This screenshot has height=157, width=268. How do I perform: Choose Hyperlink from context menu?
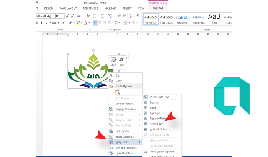pyautogui.click(x=125, y=131)
